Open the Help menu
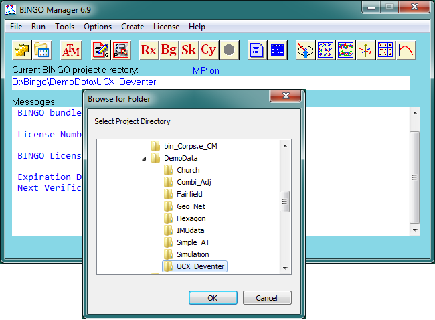Screen dimensions: 435x320 click(x=197, y=27)
